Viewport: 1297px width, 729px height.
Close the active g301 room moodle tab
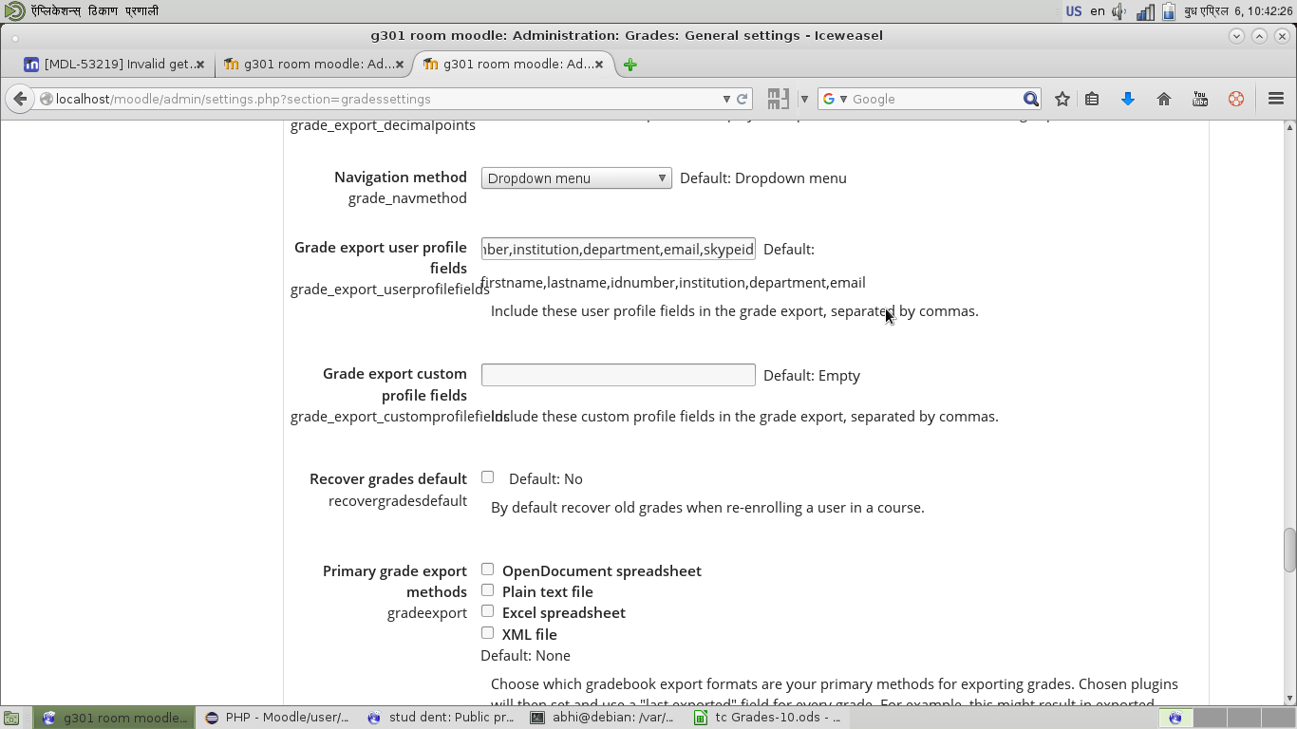[599, 65]
